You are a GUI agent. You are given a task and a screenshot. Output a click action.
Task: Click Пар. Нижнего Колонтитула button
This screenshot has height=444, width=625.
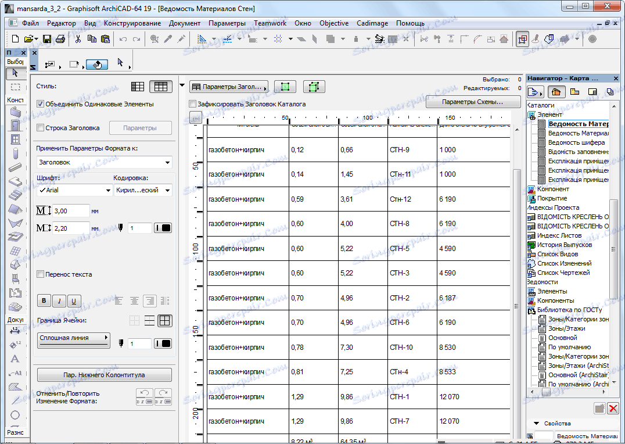105,375
